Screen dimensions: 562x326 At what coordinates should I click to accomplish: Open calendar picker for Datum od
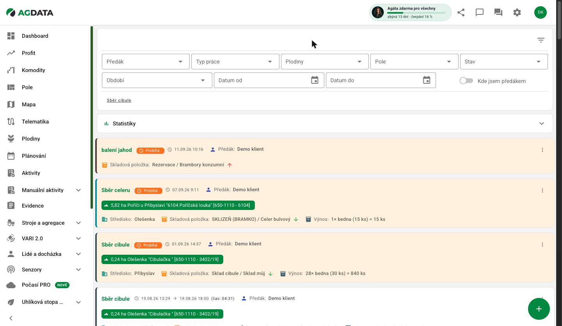315,80
